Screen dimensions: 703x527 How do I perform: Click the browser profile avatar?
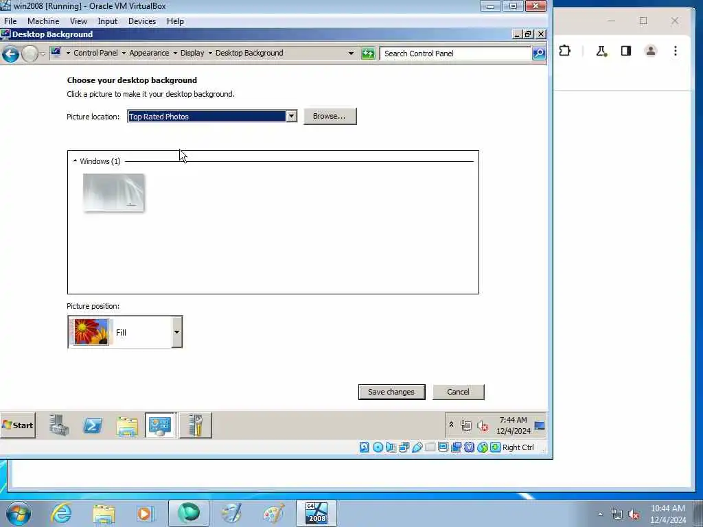pyautogui.click(x=651, y=51)
